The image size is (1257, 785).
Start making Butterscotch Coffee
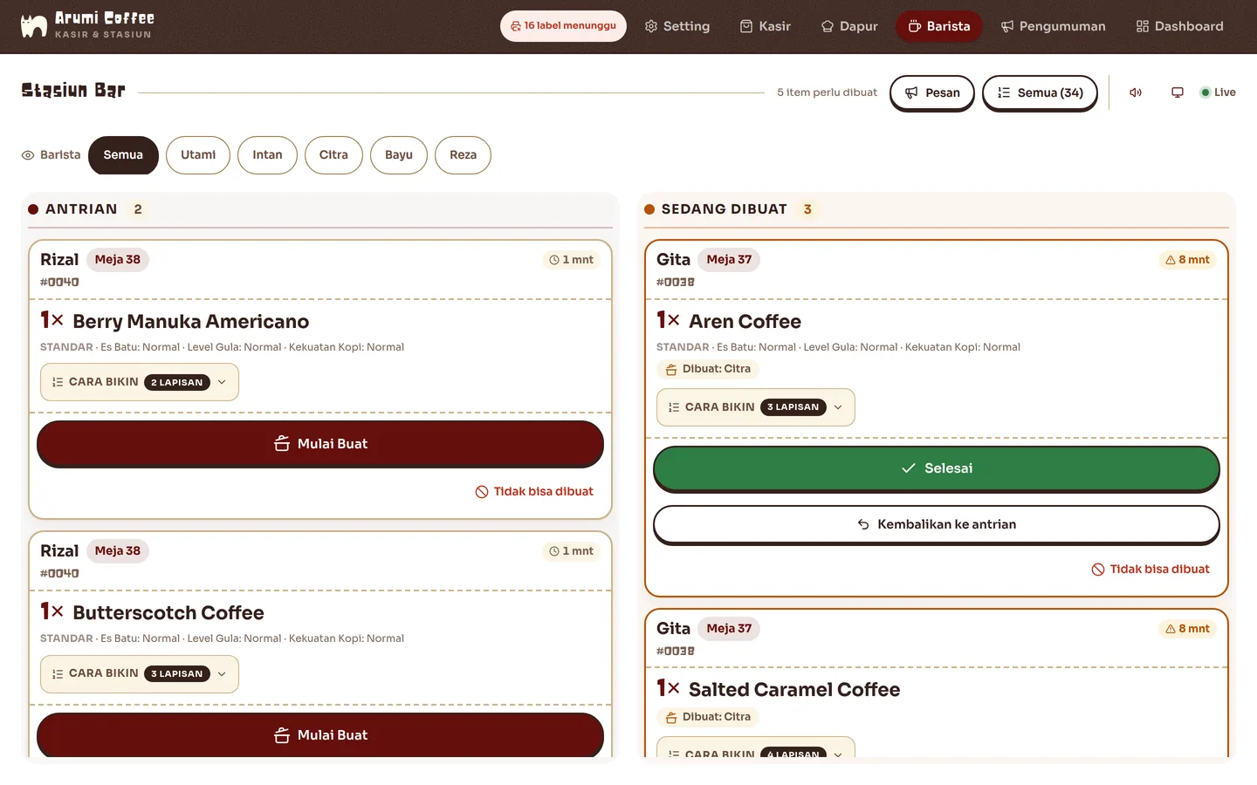click(320, 735)
